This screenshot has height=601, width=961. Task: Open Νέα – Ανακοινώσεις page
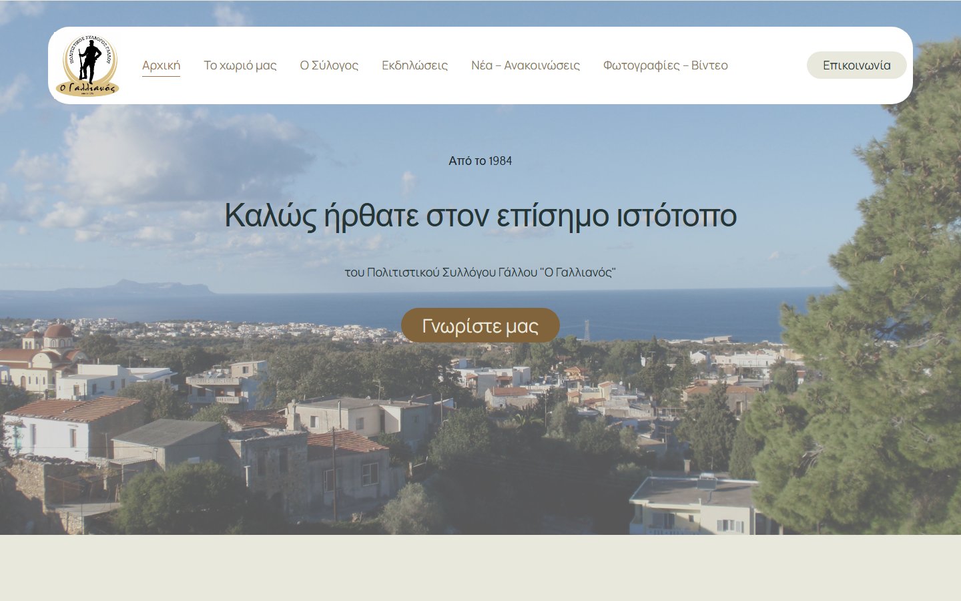click(x=525, y=65)
